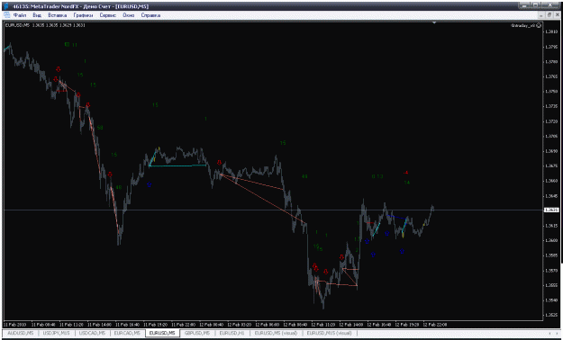Open the Сервис menu

coord(108,15)
